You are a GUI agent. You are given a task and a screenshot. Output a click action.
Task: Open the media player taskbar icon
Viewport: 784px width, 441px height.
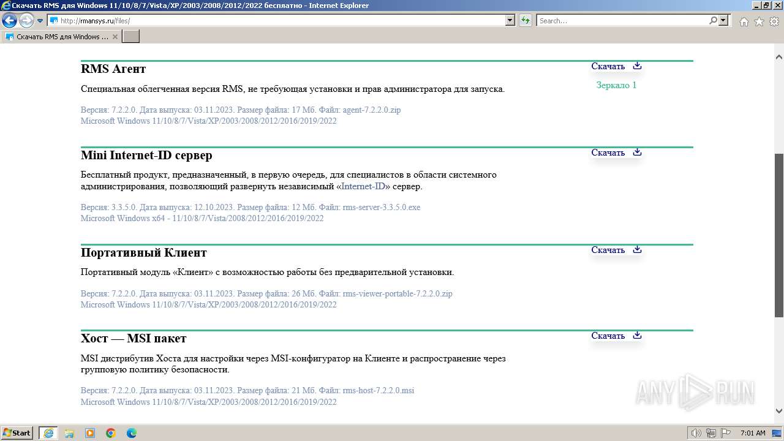coord(90,433)
